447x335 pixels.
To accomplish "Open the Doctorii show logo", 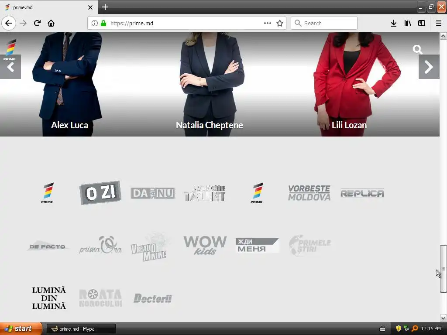I will pyautogui.click(x=153, y=298).
